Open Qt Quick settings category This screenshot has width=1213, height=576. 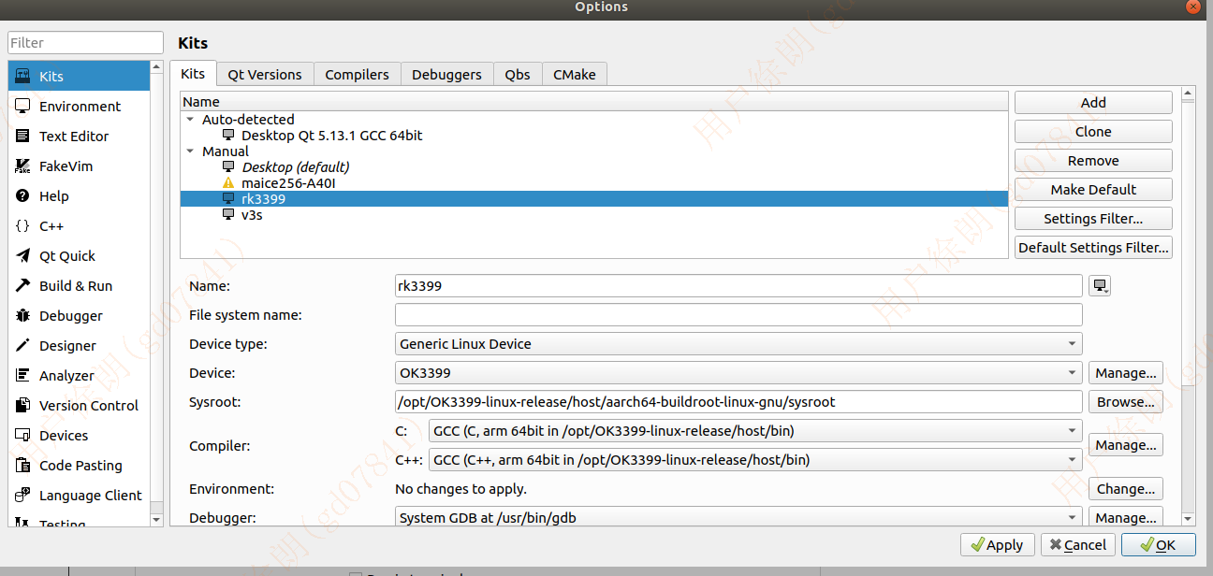(79, 256)
